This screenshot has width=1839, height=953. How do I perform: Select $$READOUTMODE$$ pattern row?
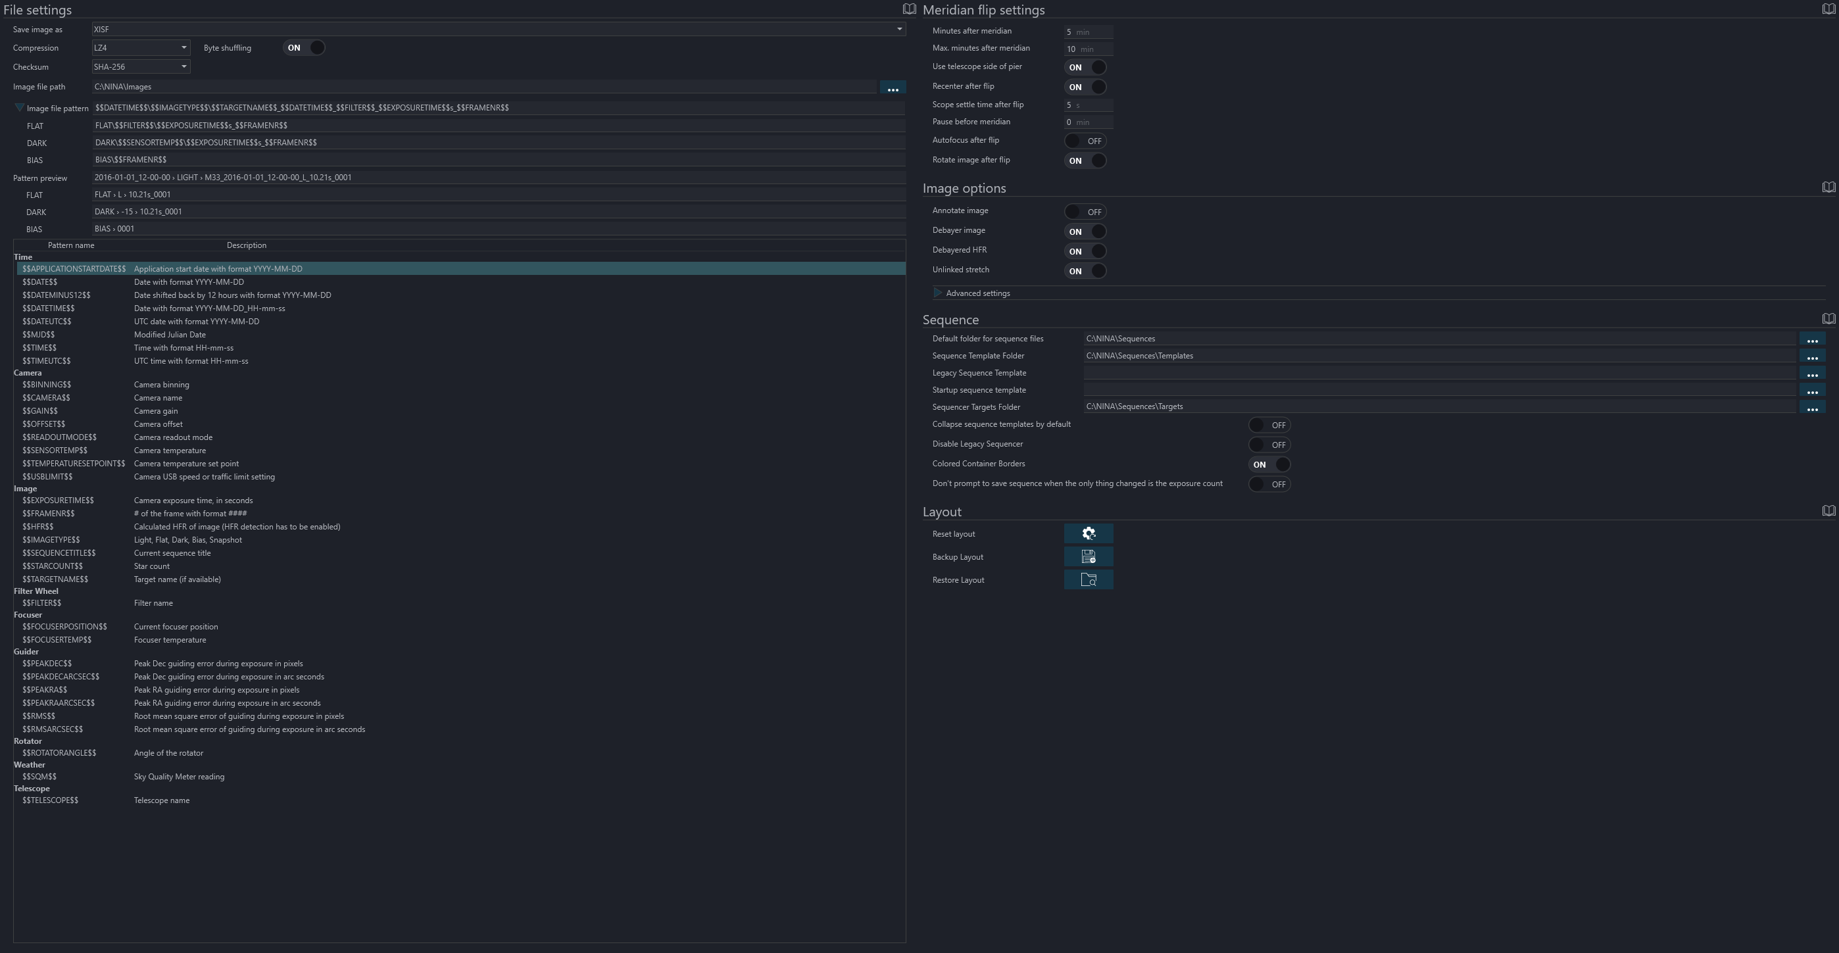(x=461, y=437)
